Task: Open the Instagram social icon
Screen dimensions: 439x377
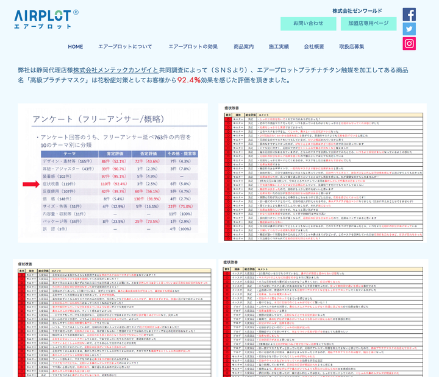Action: pos(409,44)
